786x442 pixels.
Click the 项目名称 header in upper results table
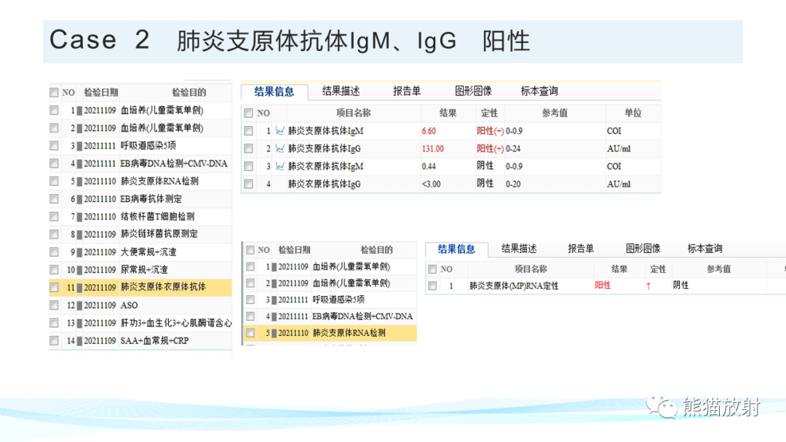354,113
